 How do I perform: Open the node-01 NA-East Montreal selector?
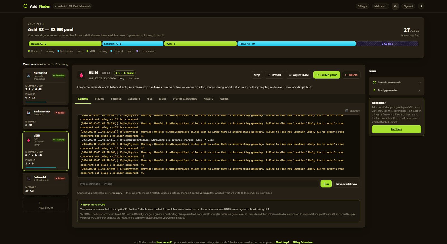[x=73, y=6]
